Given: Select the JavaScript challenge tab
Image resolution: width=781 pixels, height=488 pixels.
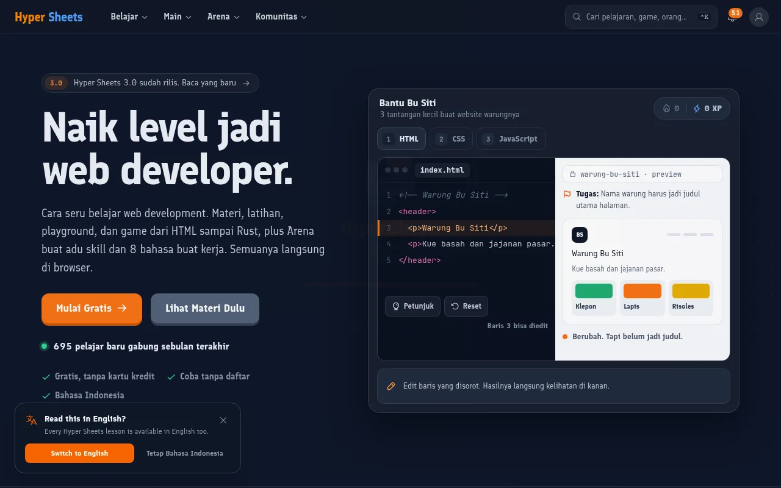Looking at the screenshot, I should pos(511,139).
